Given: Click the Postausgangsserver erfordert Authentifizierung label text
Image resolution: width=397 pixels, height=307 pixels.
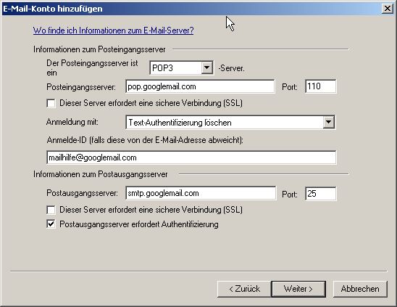Looking at the screenshot, I should pos(139,224).
